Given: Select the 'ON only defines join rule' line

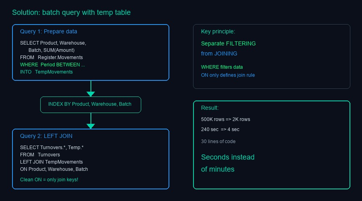Looking at the screenshot, I should 228,75.
